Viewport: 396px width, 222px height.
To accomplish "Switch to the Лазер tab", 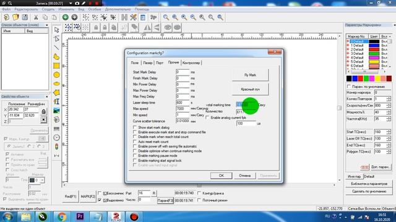I will 148,63.
